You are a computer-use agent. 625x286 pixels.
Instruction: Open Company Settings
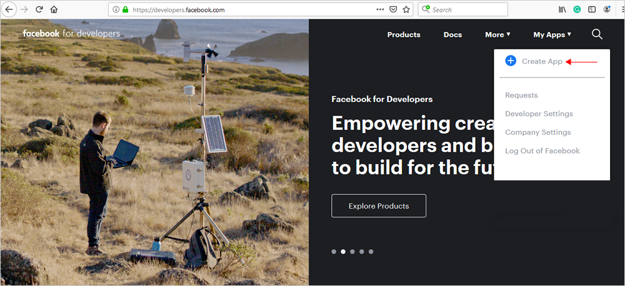[538, 132]
